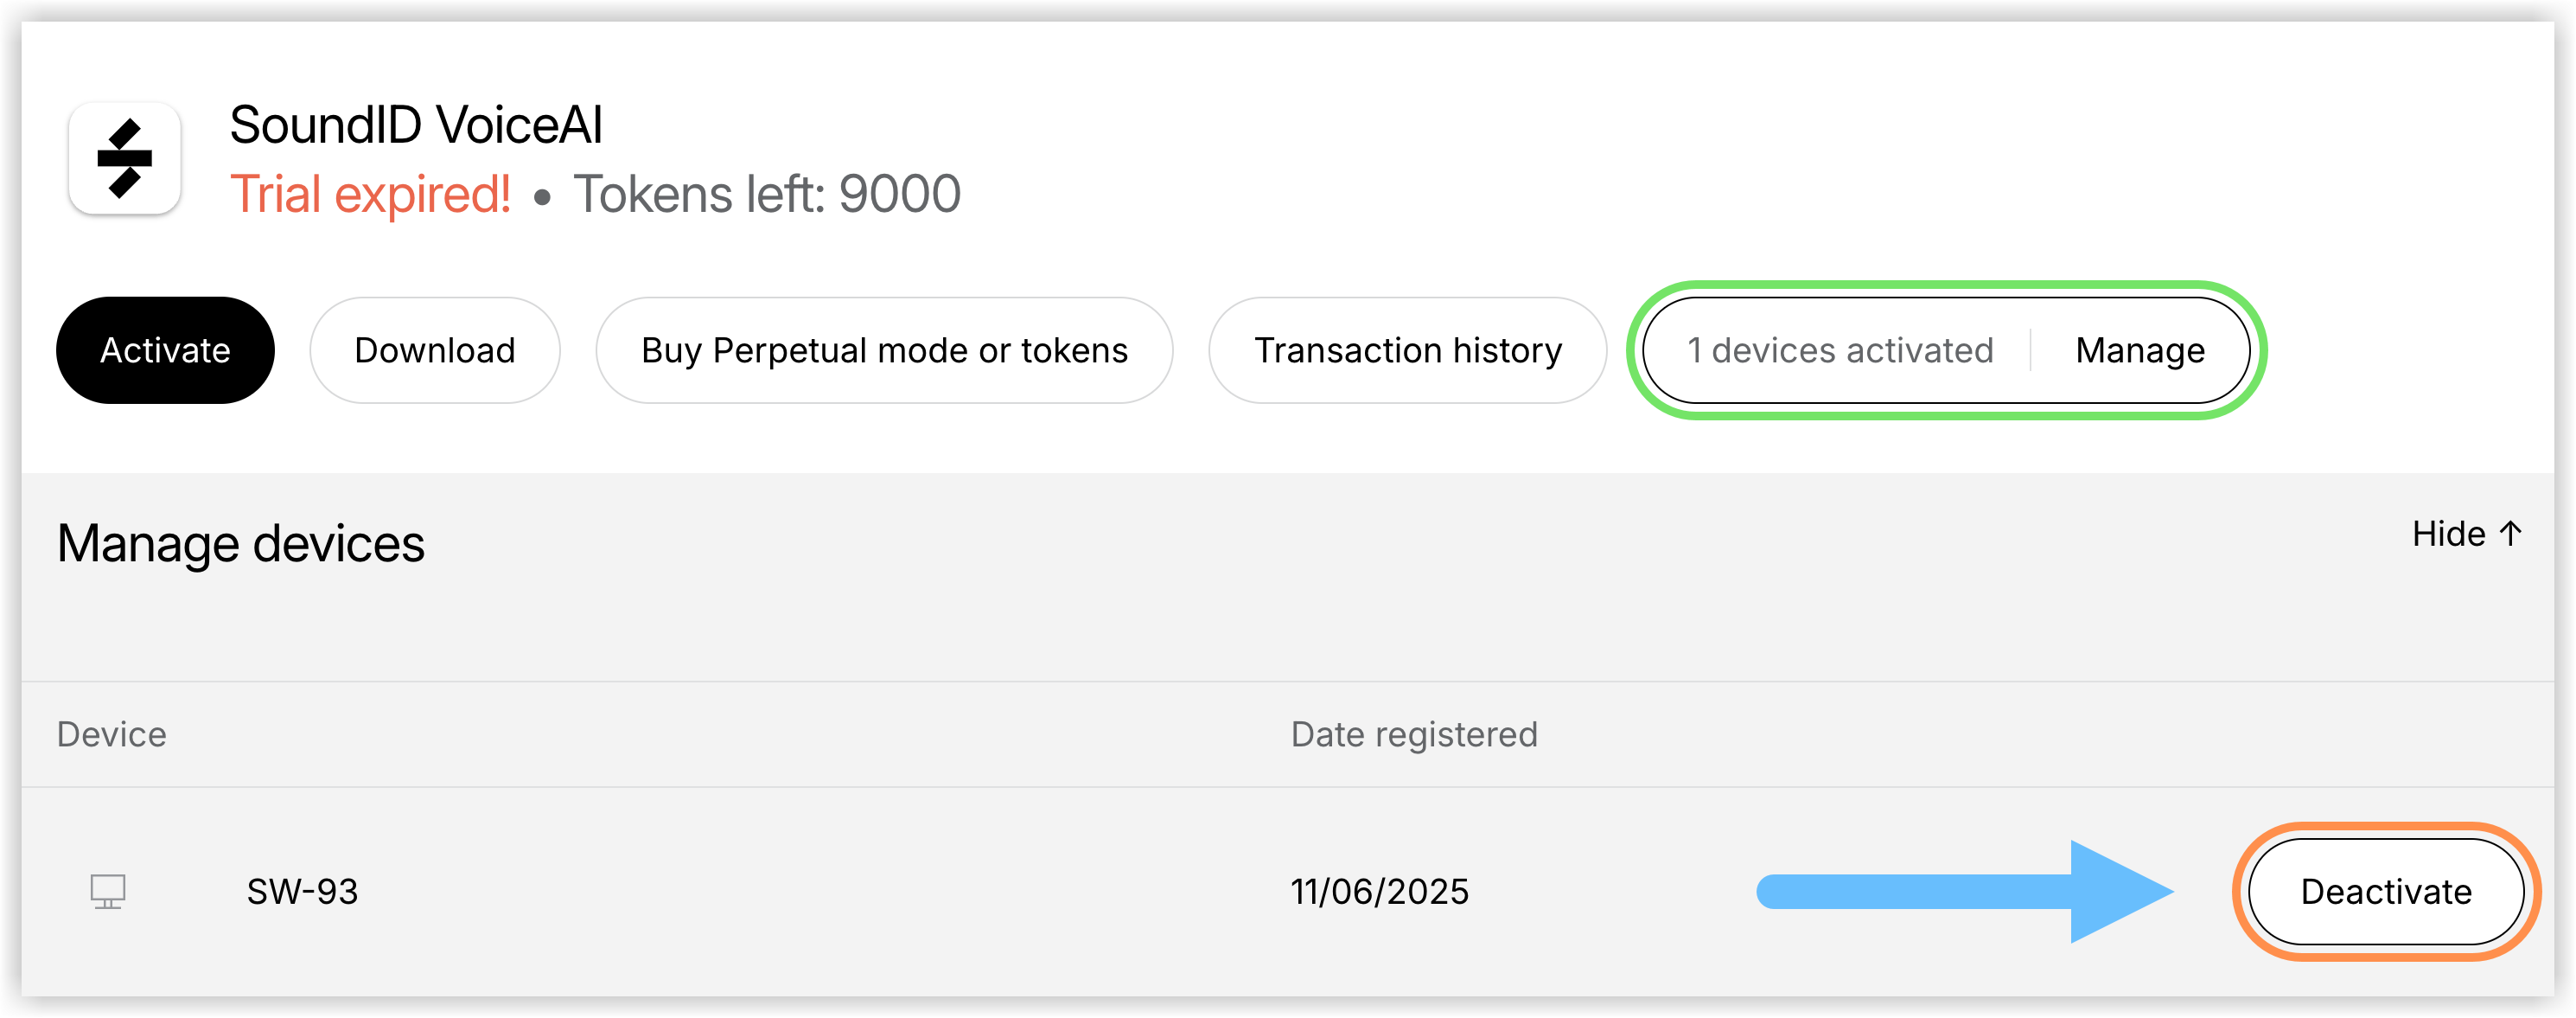Select the 11/06/2025 registration date
Screen dimensions: 2576x1018
[x=1380, y=891]
